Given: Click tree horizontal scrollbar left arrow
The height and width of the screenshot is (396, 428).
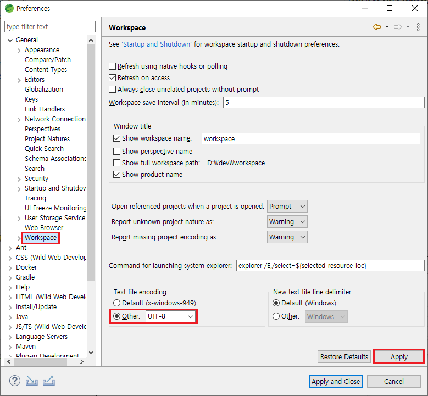Looking at the screenshot, I should click(x=9, y=361).
